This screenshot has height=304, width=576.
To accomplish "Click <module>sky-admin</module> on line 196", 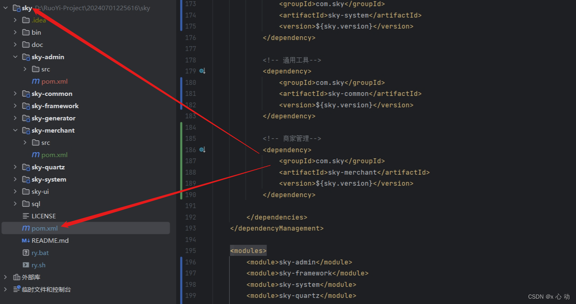I will click(x=299, y=262).
